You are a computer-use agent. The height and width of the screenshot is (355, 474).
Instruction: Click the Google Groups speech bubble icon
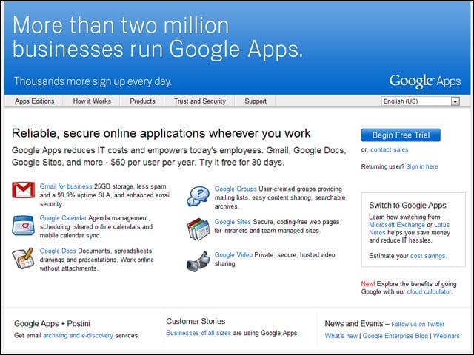tap(198, 196)
